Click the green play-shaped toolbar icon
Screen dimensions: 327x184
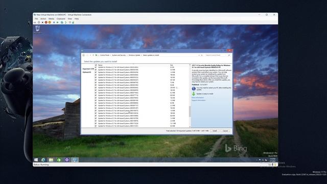click(58, 22)
